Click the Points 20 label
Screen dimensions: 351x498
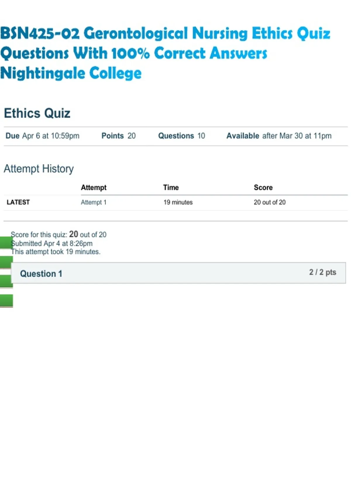(118, 136)
